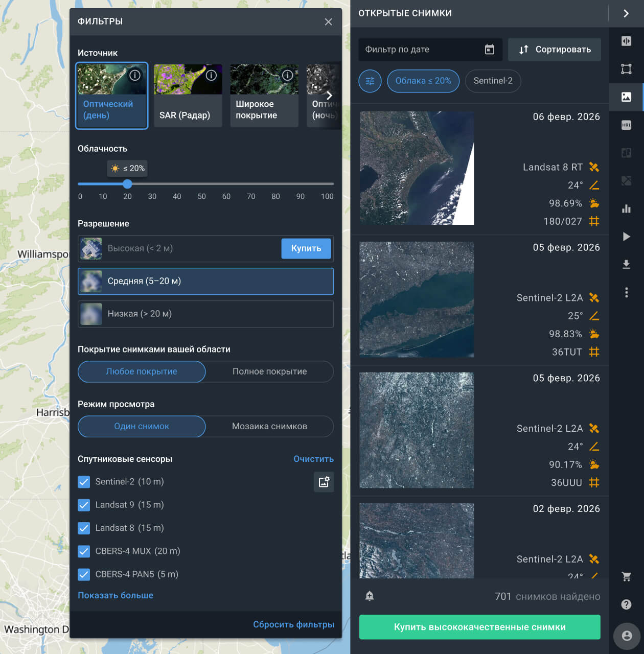
Task: Open Sentinel-2 L2A 36UUU image thumbnail
Action: 417,430
